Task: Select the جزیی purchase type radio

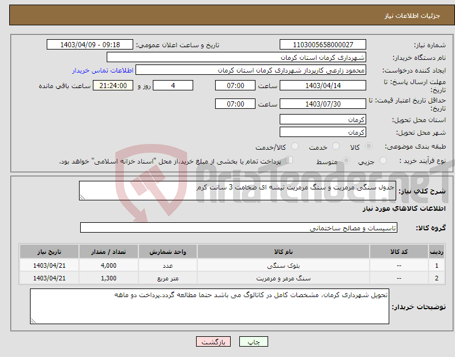Action: [x=383, y=161]
